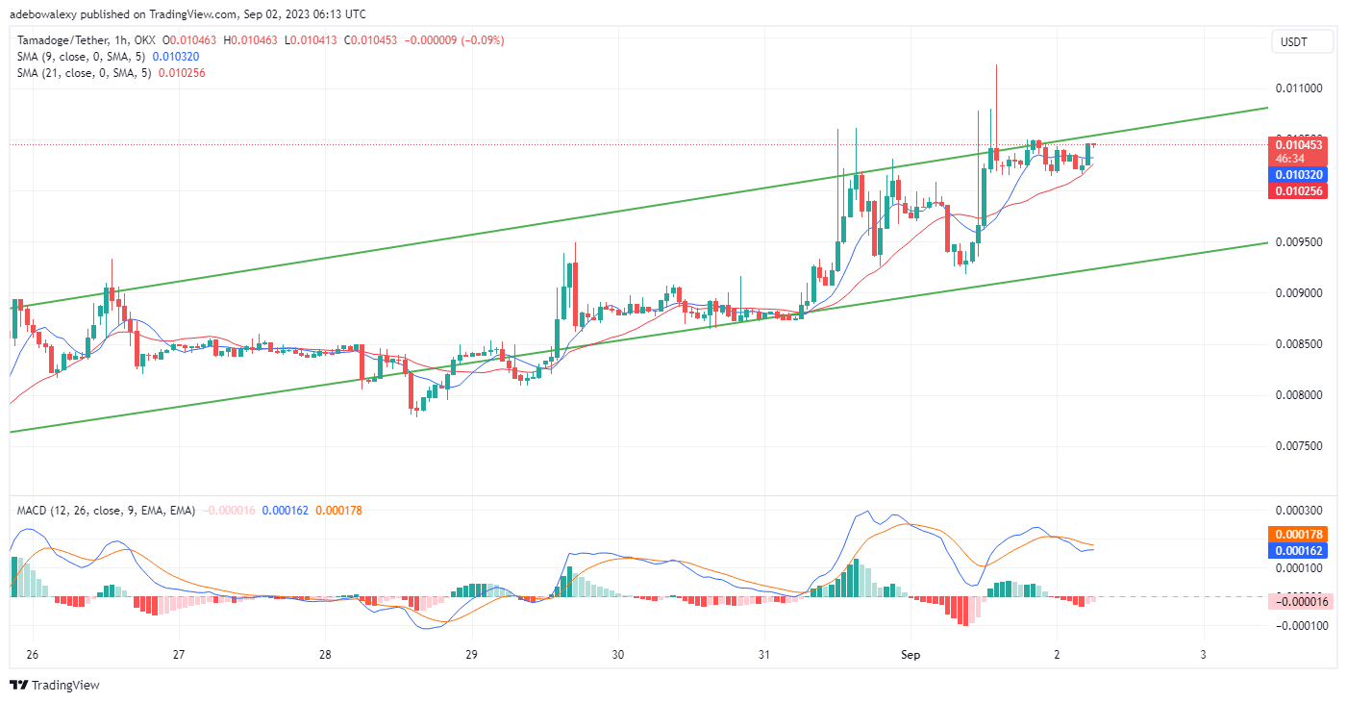Click the date label 3 on time axis

[x=1204, y=655]
